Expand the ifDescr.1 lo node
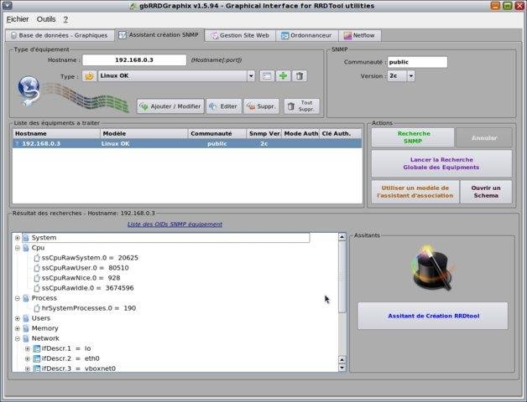The image size is (527, 402). coord(28,348)
